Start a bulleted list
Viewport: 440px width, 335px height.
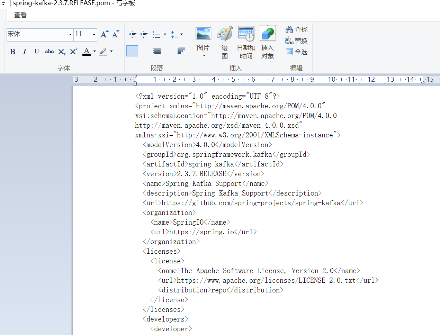click(156, 34)
